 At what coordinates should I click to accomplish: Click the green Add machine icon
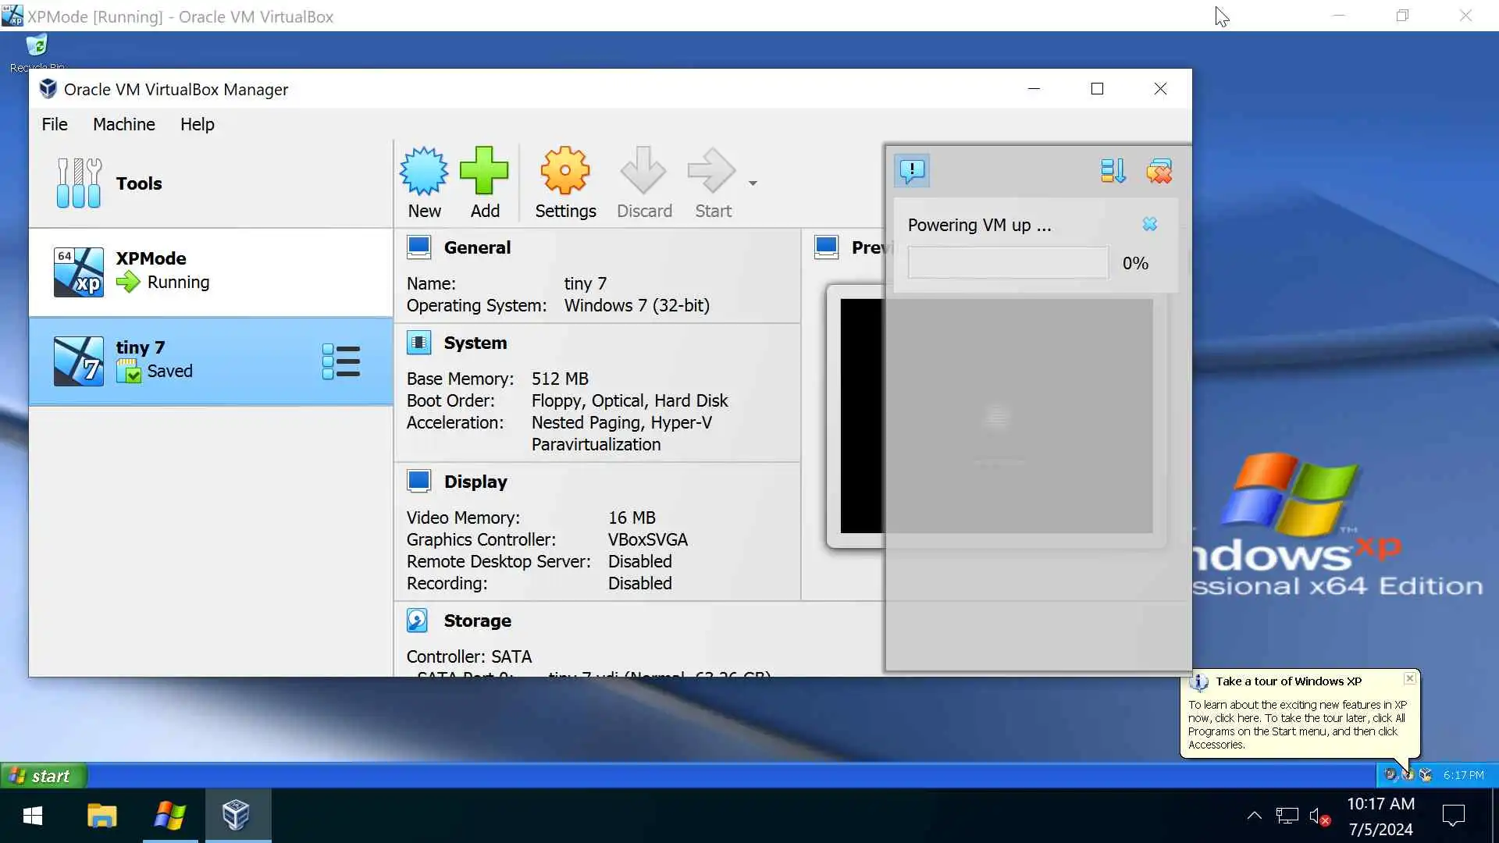click(484, 172)
